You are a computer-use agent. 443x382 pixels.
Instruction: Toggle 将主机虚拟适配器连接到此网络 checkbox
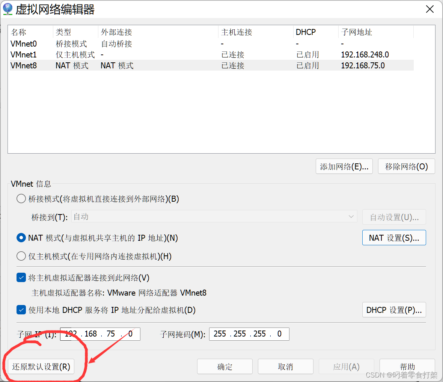(x=21, y=278)
